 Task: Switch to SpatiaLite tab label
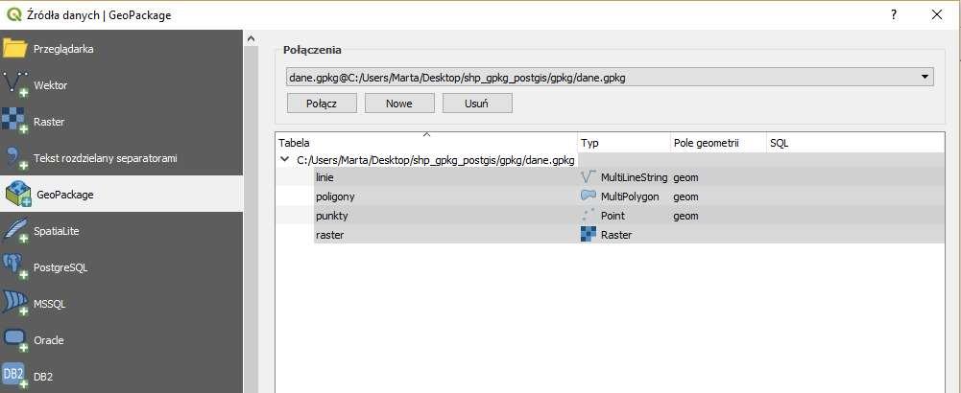point(57,231)
